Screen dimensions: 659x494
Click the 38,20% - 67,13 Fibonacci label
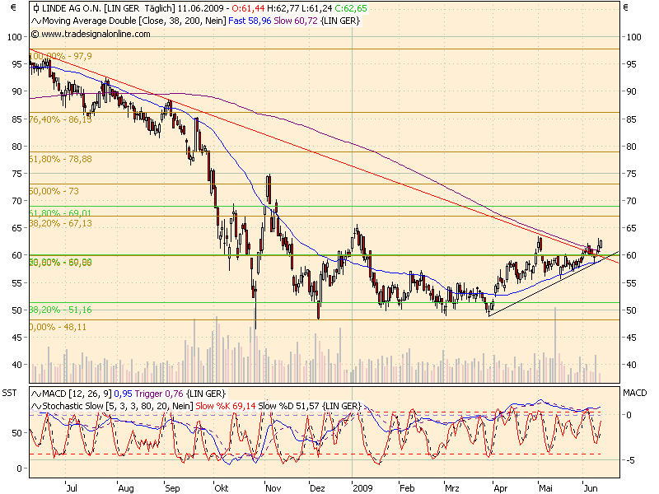(x=60, y=223)
